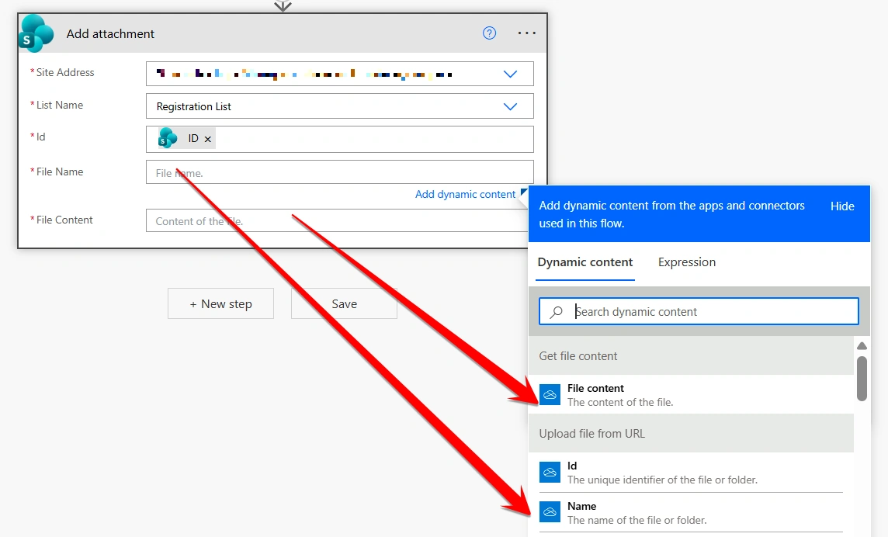Open help for the Add attachment action
The width and height of the screenshot is (888, 537).
(489, 33)
